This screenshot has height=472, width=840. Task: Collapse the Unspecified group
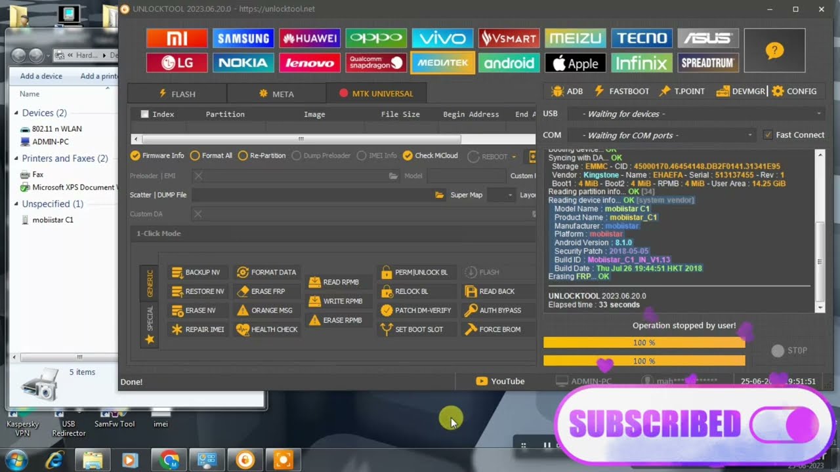(16, 205)
